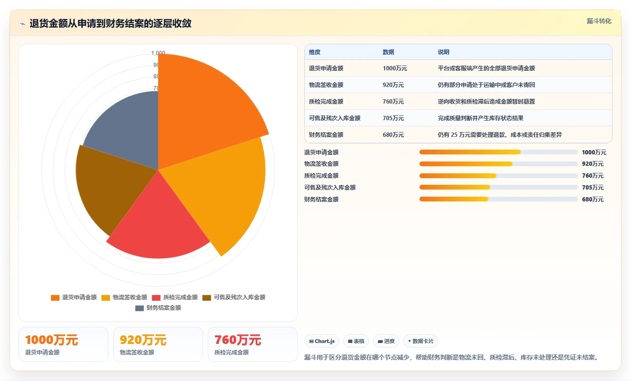Click the 可售及残次入库金额 table row label
This screenshot has width=631, height=381.
pos(335,118)
